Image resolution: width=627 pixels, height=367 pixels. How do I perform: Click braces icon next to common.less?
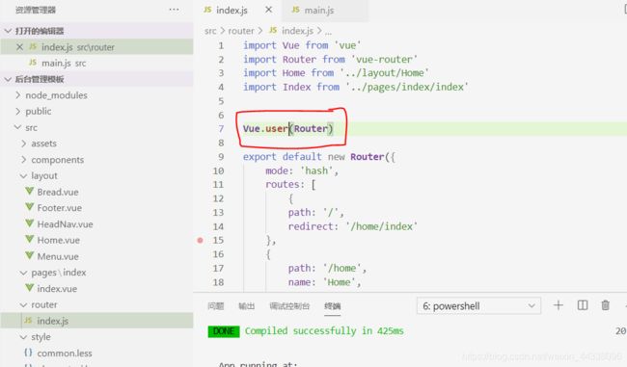[28, 353]
